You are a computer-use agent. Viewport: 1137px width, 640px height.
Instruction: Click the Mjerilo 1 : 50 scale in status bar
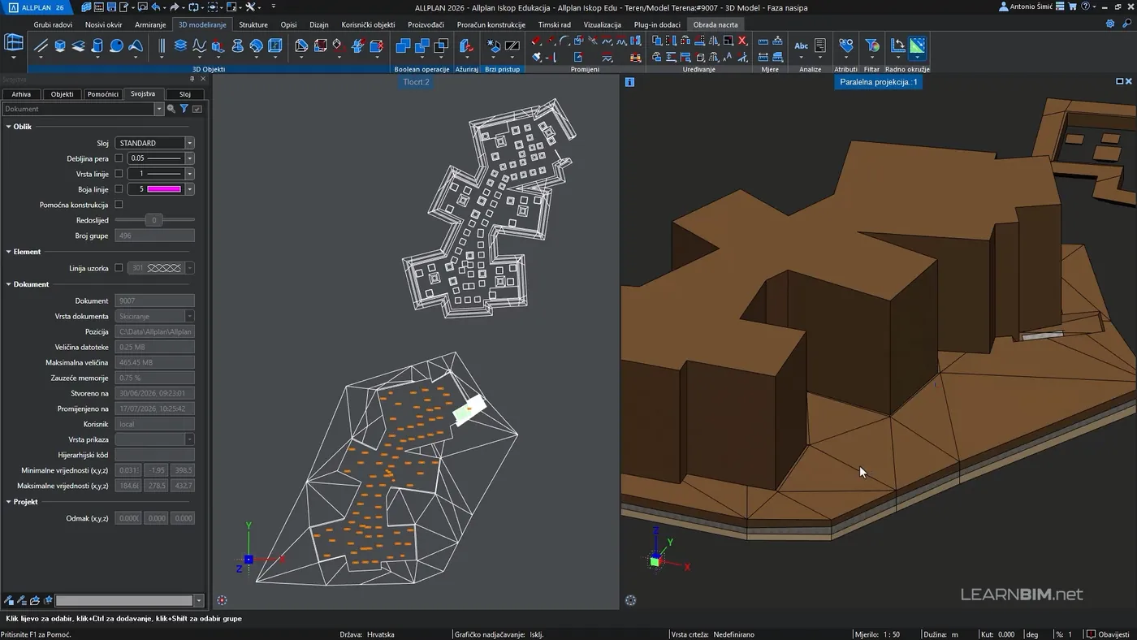pyautogui.click(x=877, y=634)
